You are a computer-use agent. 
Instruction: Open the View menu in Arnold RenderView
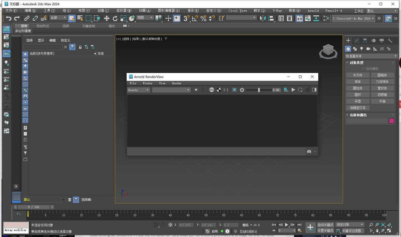pos(162,83)
